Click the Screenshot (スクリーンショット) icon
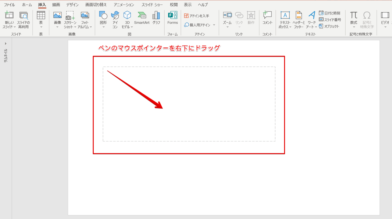This screenshot has width=392, height=219. coord(70,16)
